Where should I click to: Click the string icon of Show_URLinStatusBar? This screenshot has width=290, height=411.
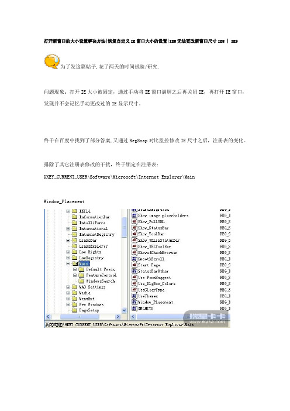[x=134, y=240]
